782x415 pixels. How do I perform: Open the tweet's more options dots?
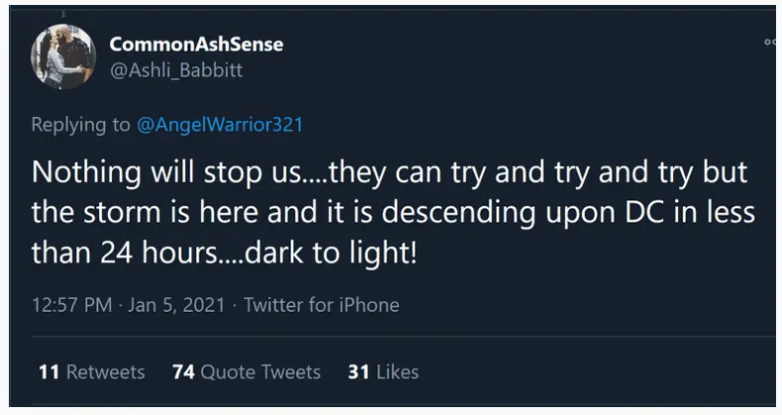(770, 43)
